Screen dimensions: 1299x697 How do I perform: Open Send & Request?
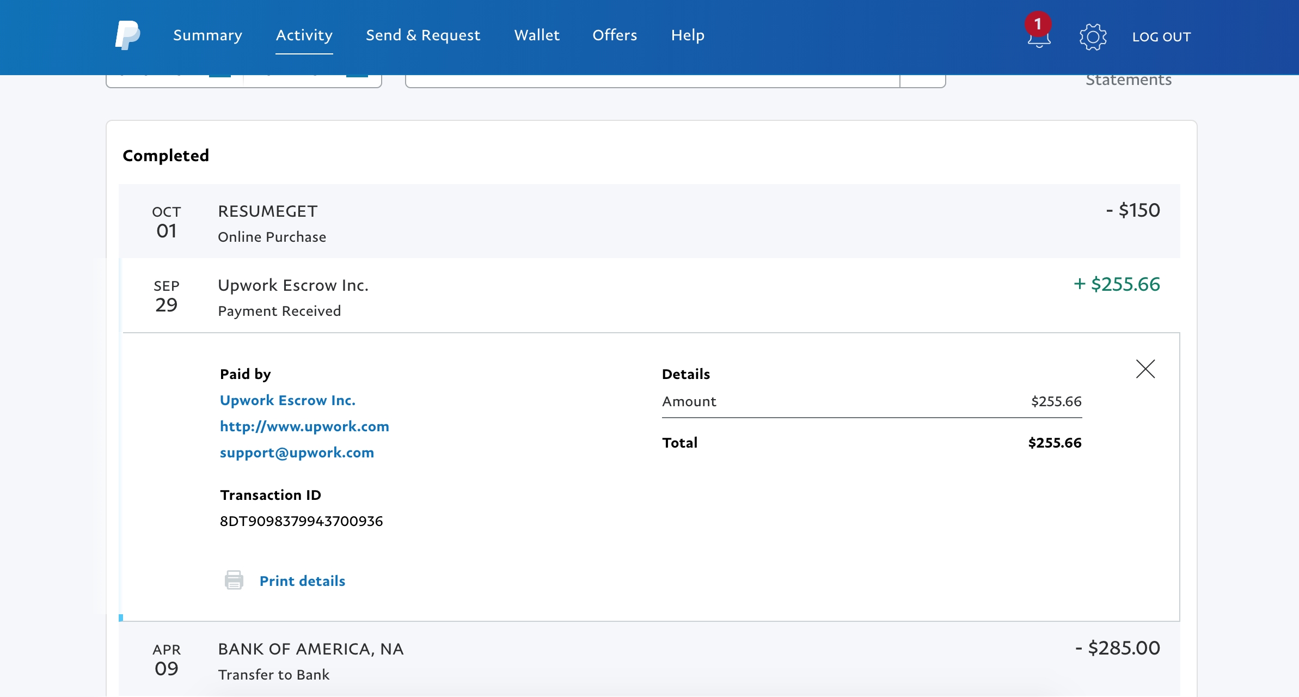pos(423,35)
